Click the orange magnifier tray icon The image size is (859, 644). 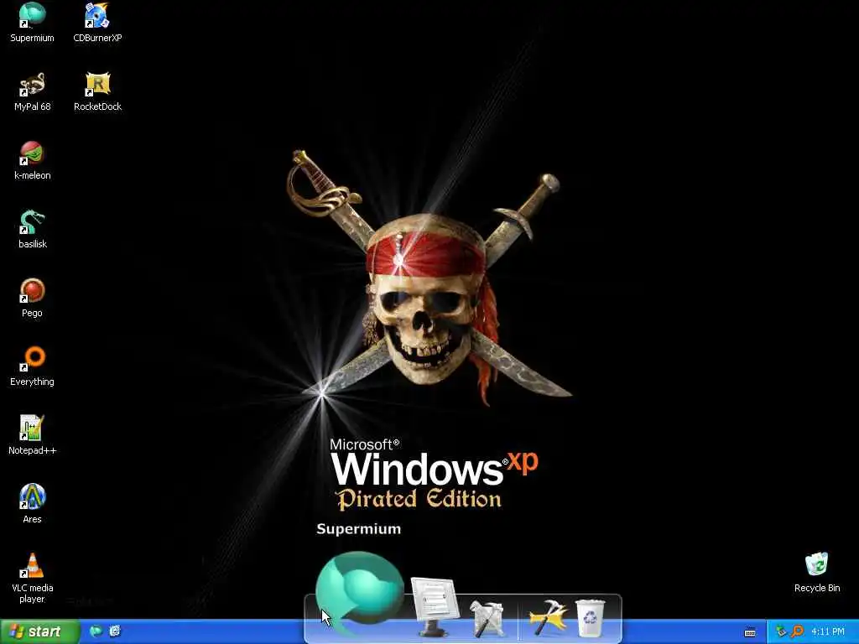tap(797, 631)
